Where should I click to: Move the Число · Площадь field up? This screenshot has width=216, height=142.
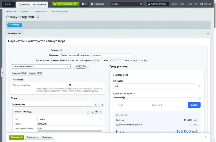tap(89, 112)
